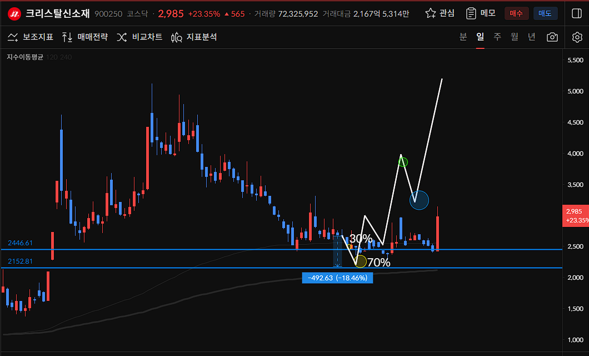Click the 5,000 price axis label
589x356 pixels.
click(576, 91)
